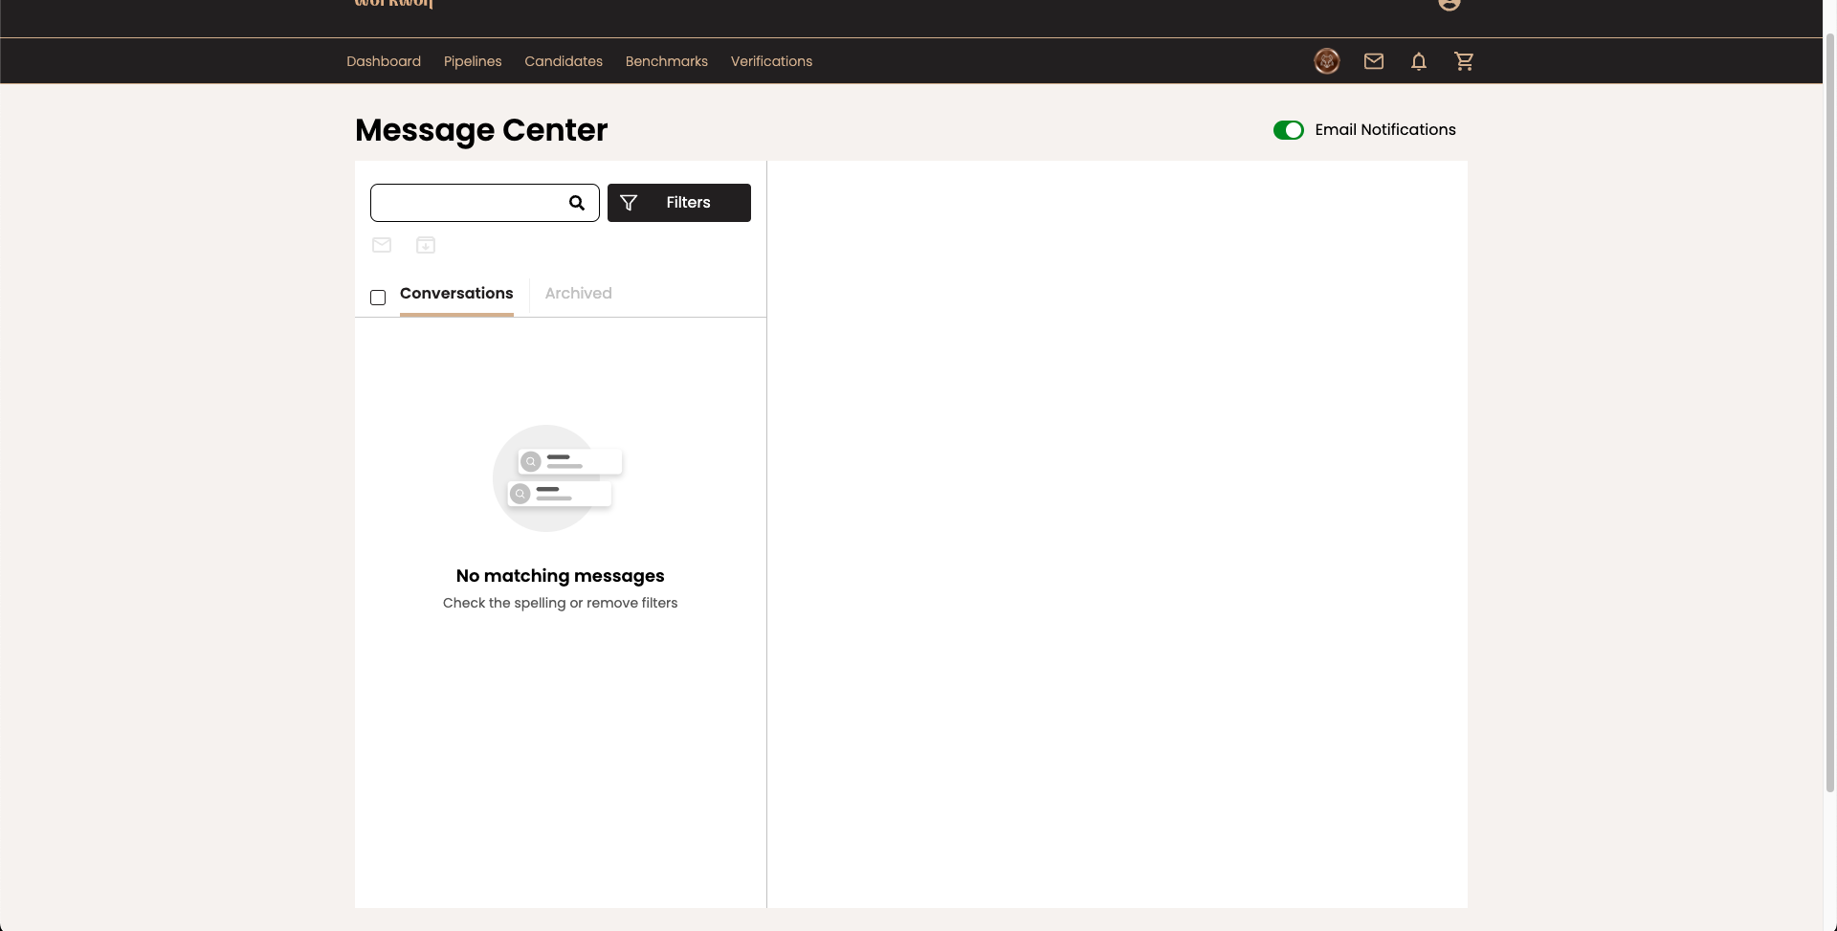This screenshot has width=1837, height=931.
Task: Navigate to Benchmarks
Action: coord(667,61)
